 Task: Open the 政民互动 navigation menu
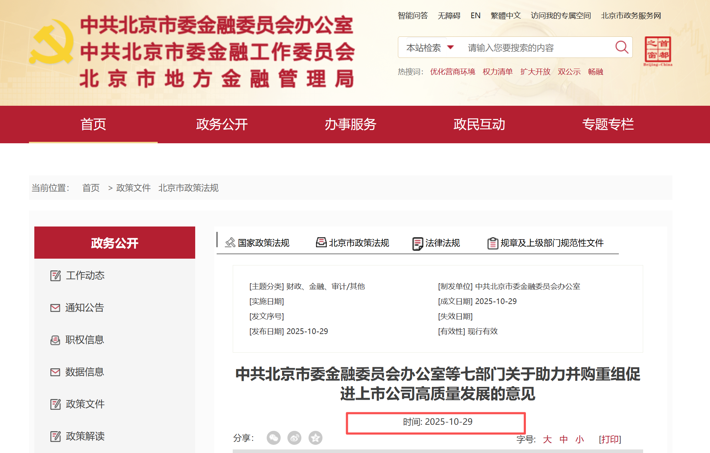[479, 124]
